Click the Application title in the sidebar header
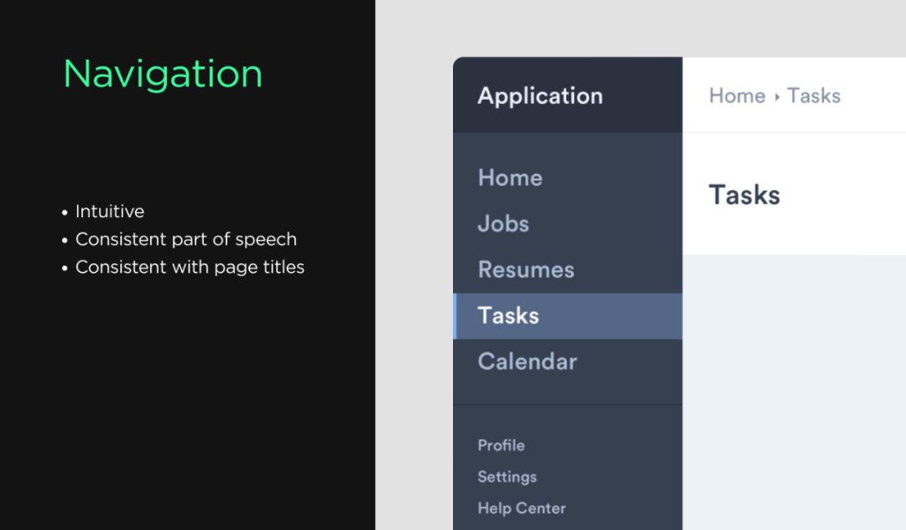Screen dimensions: 906x530 [540, 96]
